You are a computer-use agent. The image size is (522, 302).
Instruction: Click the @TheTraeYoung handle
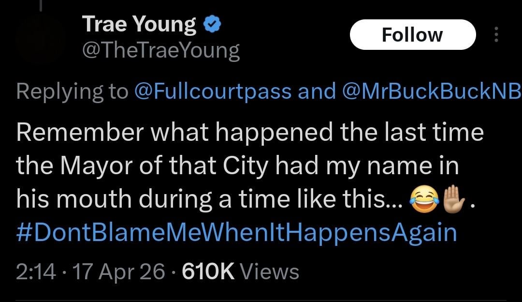tap(162, 48)
